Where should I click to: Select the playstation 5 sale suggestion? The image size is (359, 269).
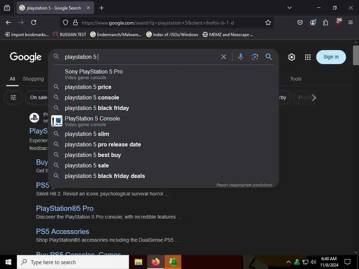[x=163, y=165]
